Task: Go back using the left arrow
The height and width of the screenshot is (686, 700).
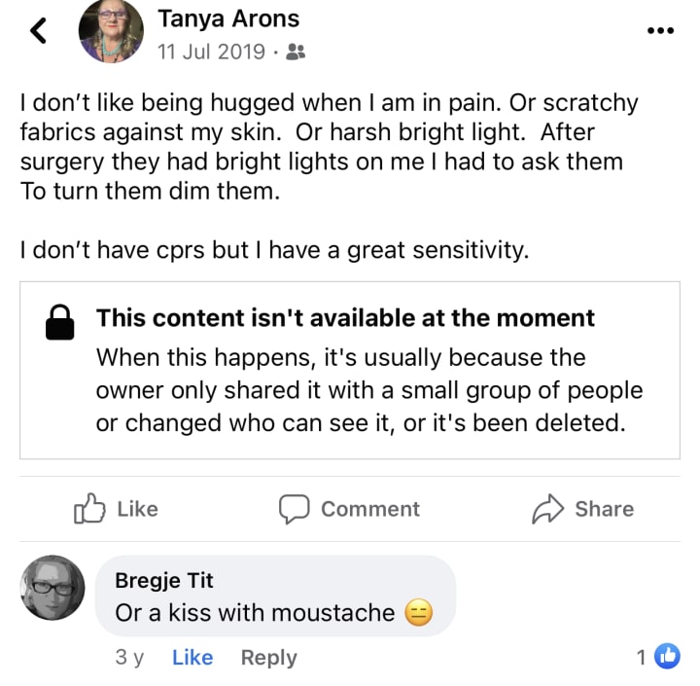Action: pos(38,32)
